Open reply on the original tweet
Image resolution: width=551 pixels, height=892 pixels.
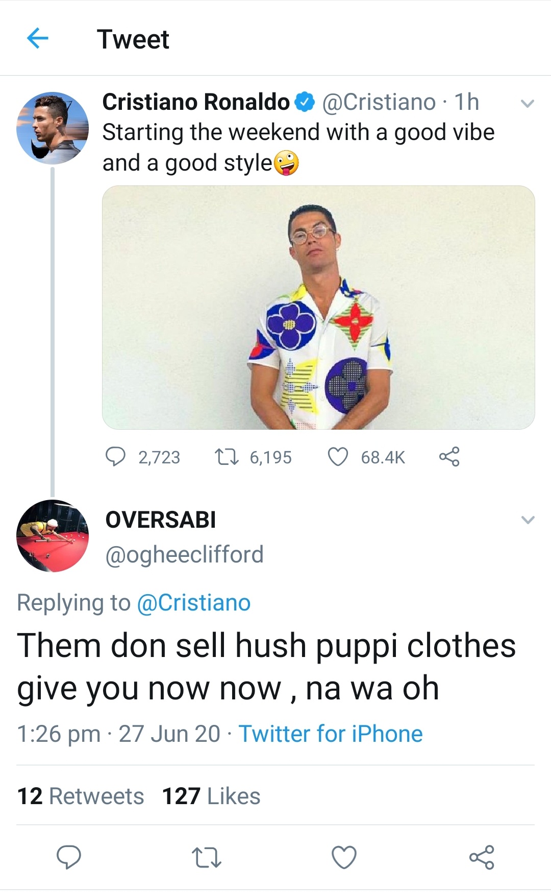[115, 457]
